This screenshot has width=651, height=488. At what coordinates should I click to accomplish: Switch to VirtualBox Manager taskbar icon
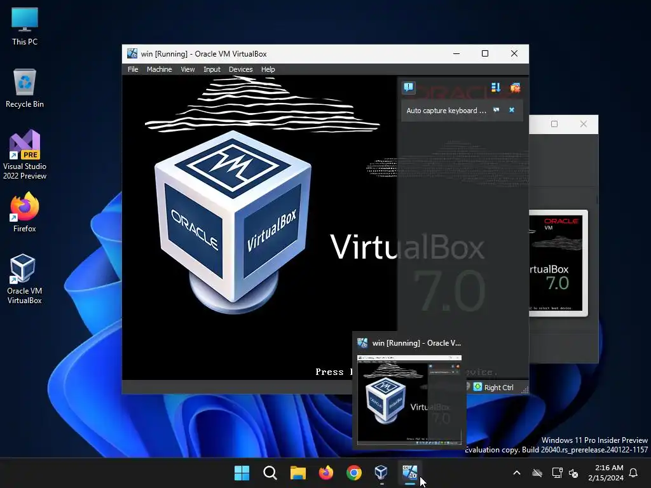381,473
